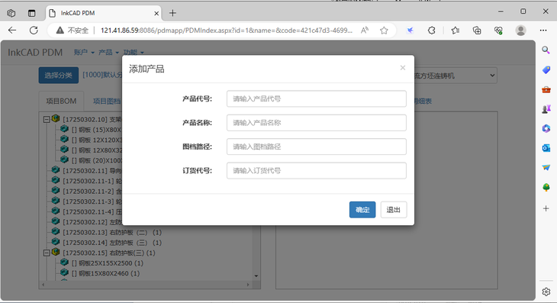557x303 pixels.
Task: Select tree item [17250302.13] 右防护板
Action: (112, 232)
